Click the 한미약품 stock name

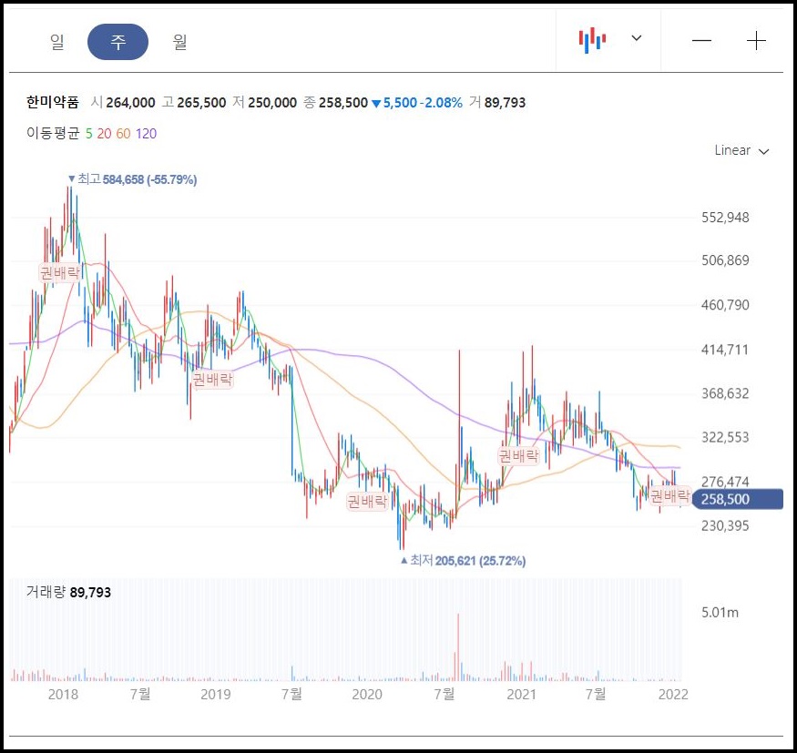pos(53,103)
